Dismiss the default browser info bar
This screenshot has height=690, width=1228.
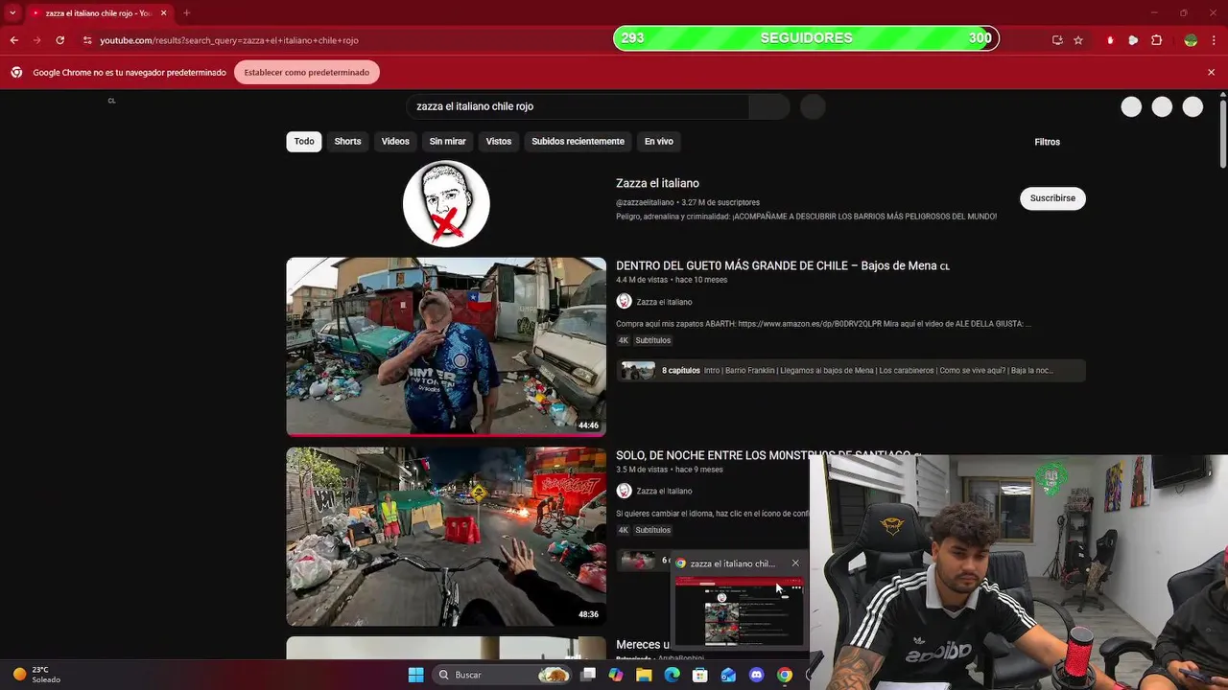click(1211, 72)
